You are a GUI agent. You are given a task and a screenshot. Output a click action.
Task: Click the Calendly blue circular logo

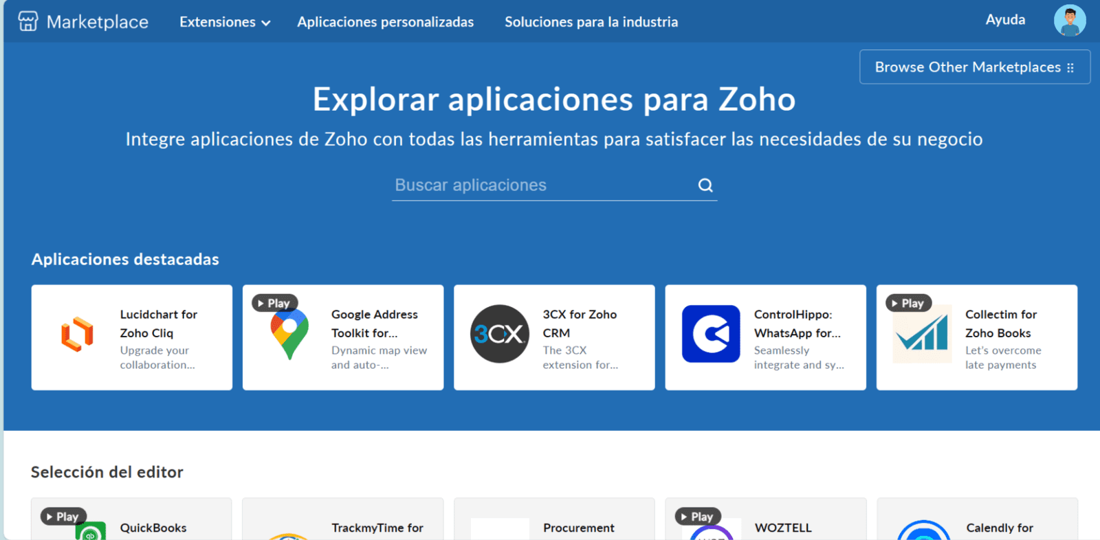924,530
